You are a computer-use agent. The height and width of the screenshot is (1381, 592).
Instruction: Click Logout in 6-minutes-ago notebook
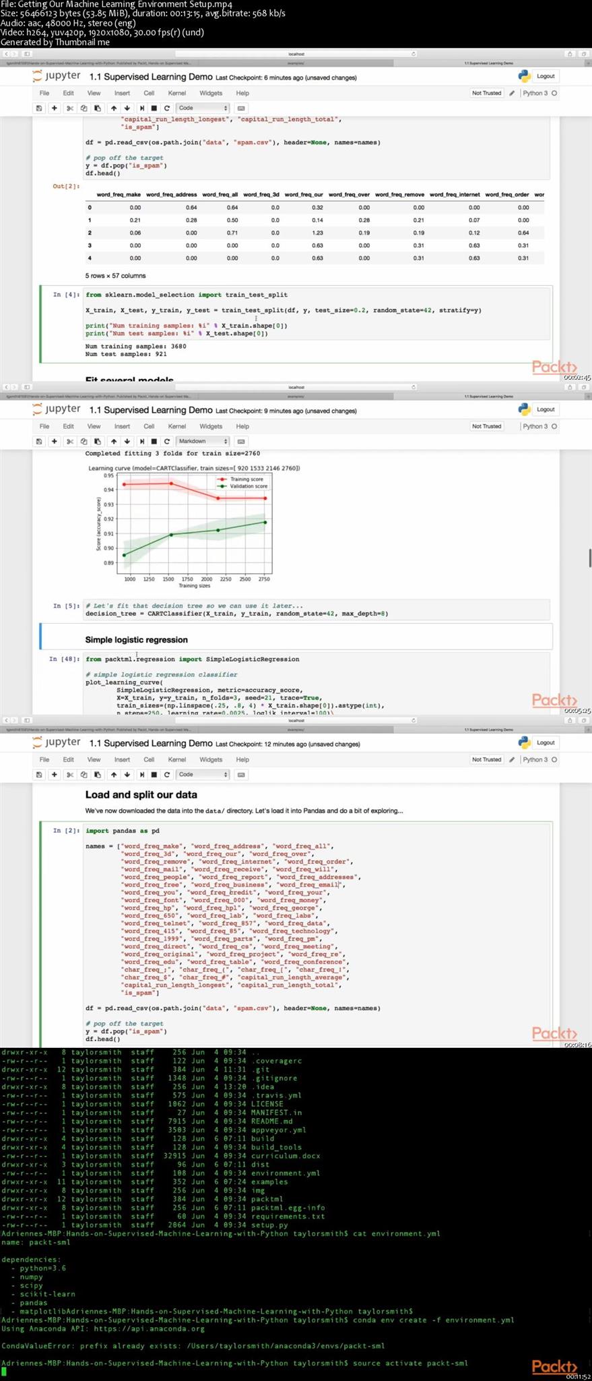[x=546, y=76]
